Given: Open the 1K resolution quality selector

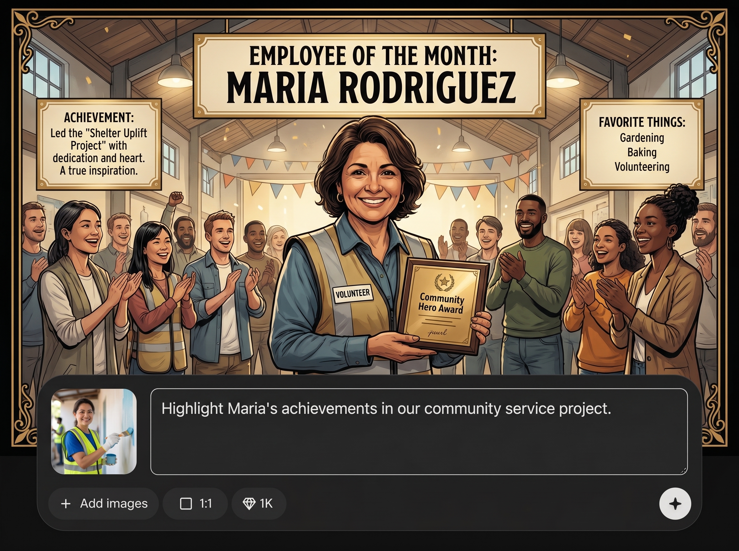Looking at the screenshot, I should 258,504.
